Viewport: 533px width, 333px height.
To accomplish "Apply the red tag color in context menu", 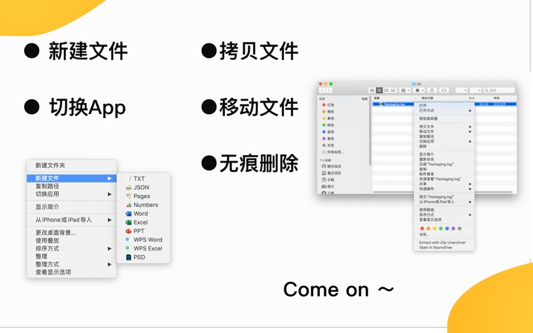I will 422,228.
